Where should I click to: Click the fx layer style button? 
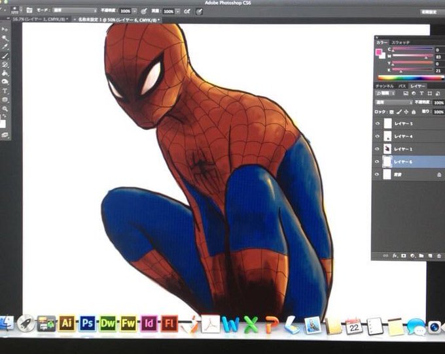pos(395,255)
